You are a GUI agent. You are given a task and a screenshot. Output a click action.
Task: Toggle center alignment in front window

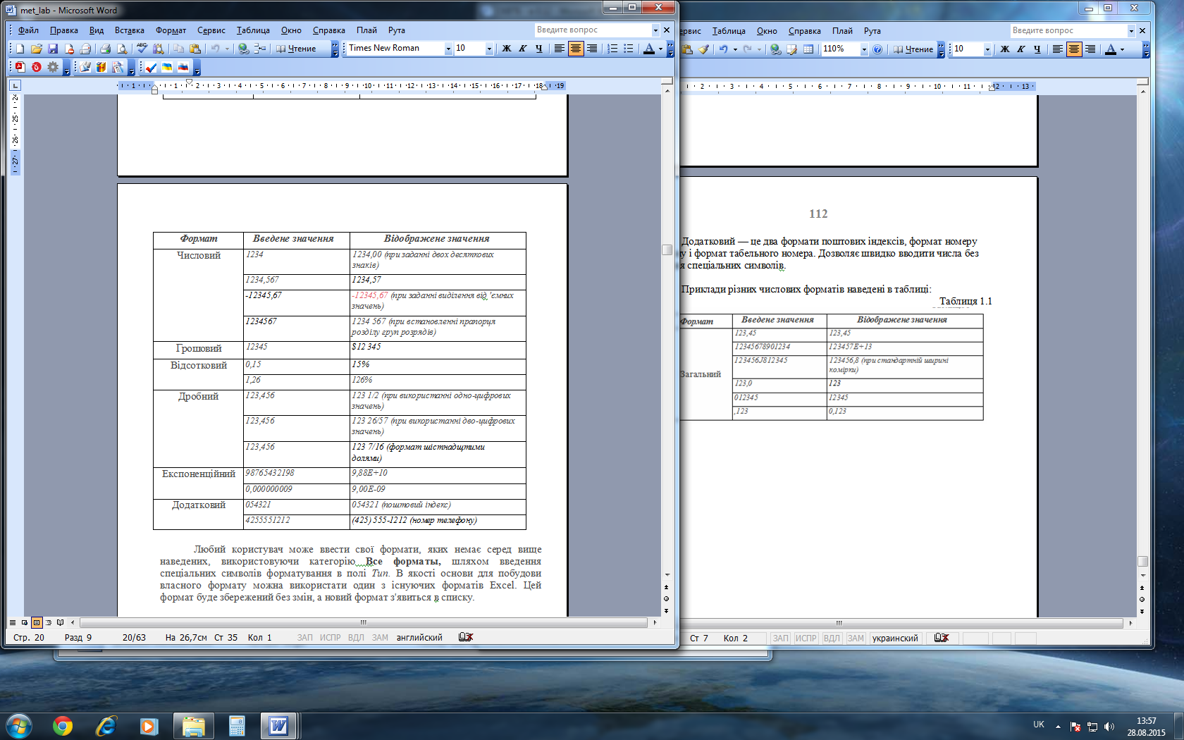(x=576, y=49)
